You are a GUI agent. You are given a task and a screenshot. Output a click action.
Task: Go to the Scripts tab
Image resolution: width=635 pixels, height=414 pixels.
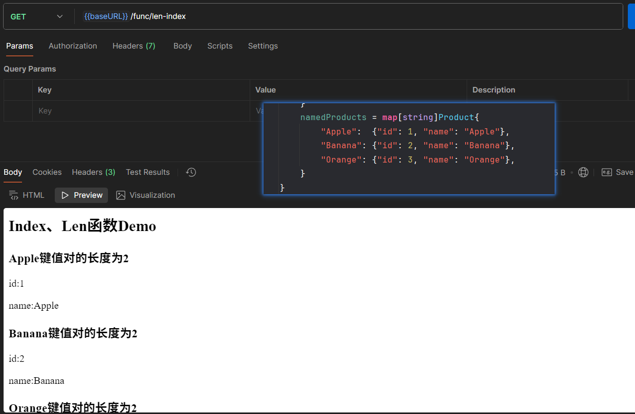coord(220,46)
